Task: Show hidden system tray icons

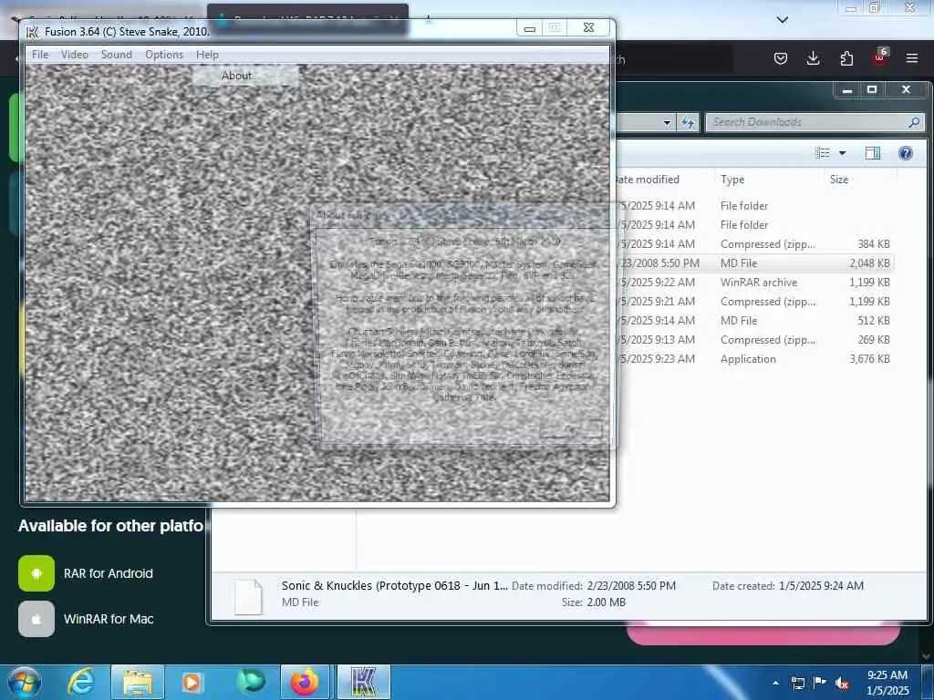Action: pos(775,683)
